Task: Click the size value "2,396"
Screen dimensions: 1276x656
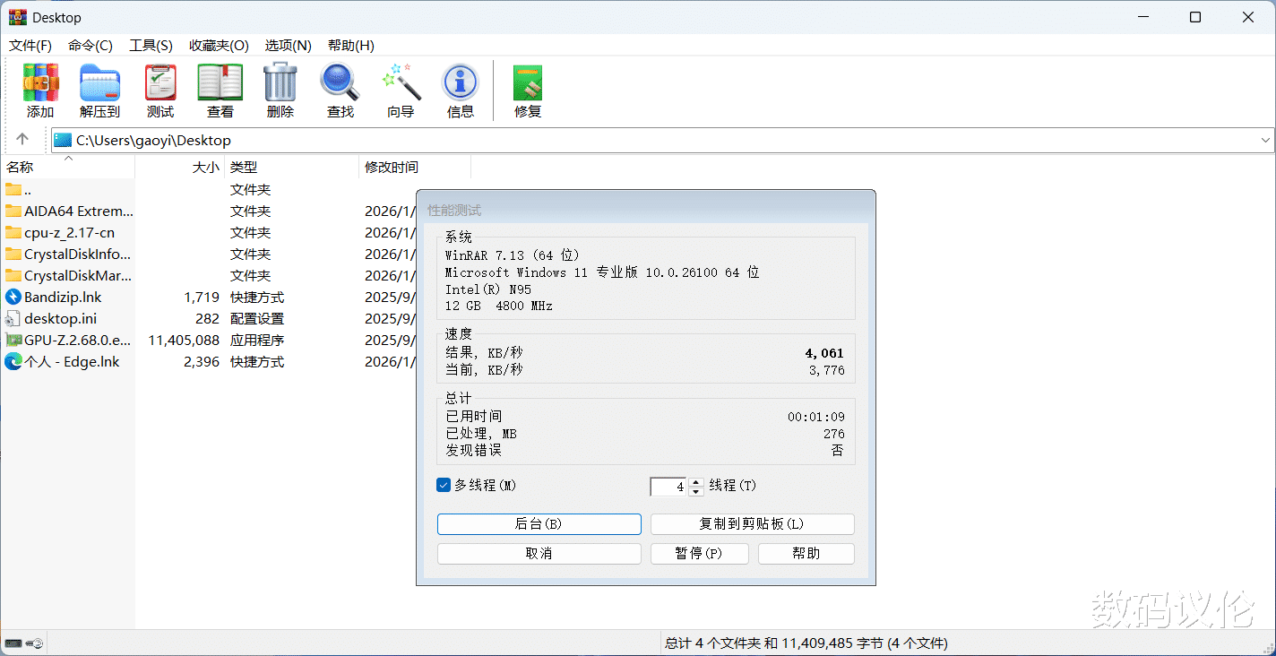Action: click(x=202, y=361)
